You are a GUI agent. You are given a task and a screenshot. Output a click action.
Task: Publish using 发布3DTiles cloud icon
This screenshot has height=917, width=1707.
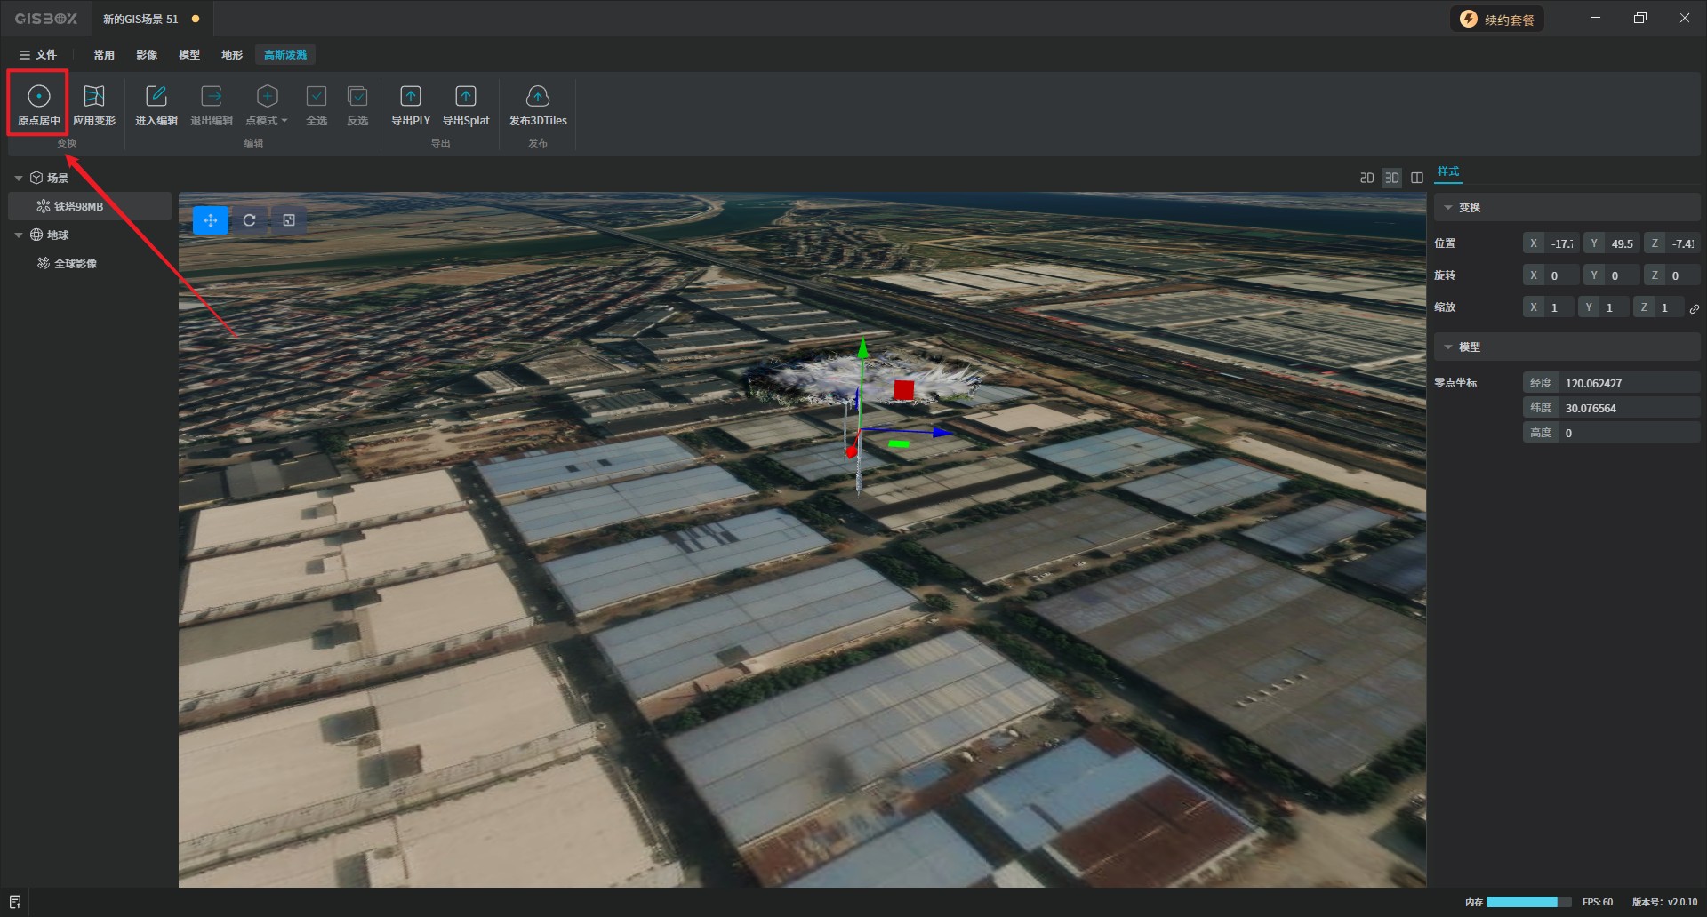(x=537, y=97)
